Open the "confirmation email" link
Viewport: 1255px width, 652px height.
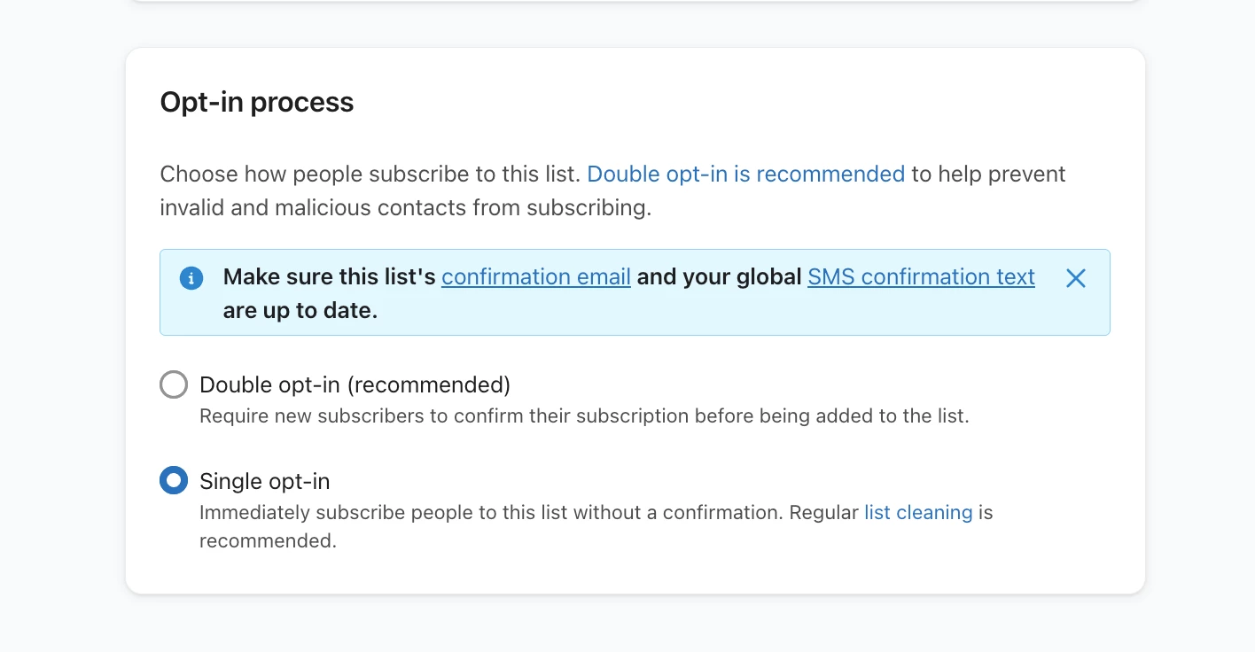(x=536, y=277)
